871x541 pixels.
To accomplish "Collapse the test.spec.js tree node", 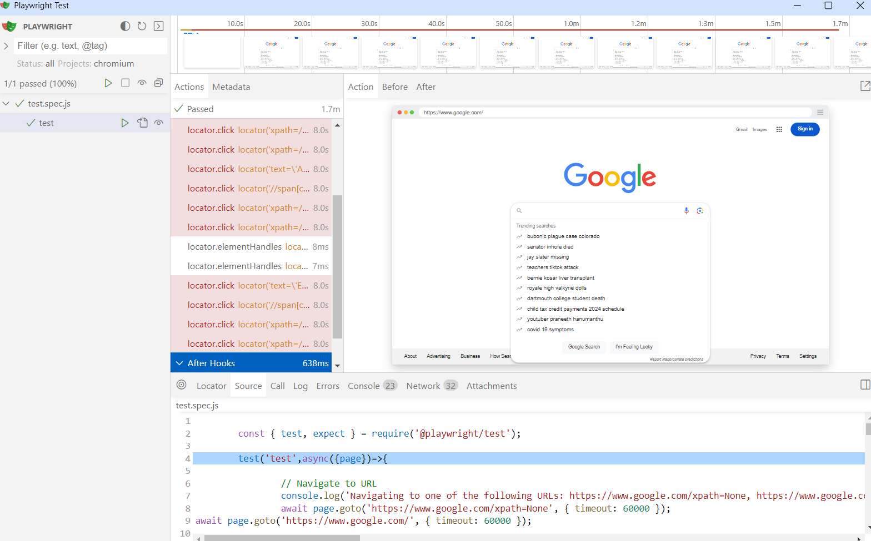I will pos(6,103).
